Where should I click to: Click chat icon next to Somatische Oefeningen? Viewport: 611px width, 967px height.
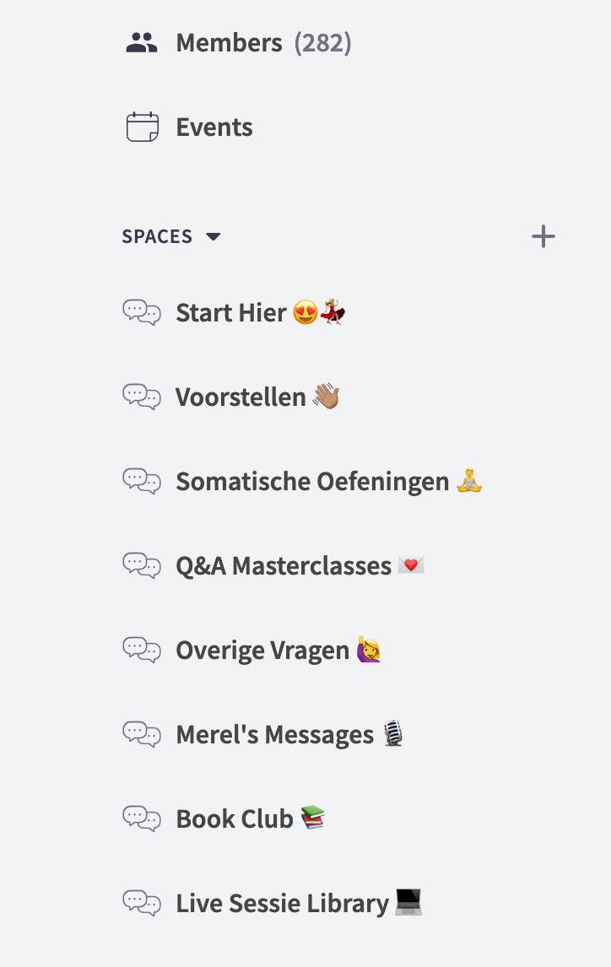(x=142, y=481)
